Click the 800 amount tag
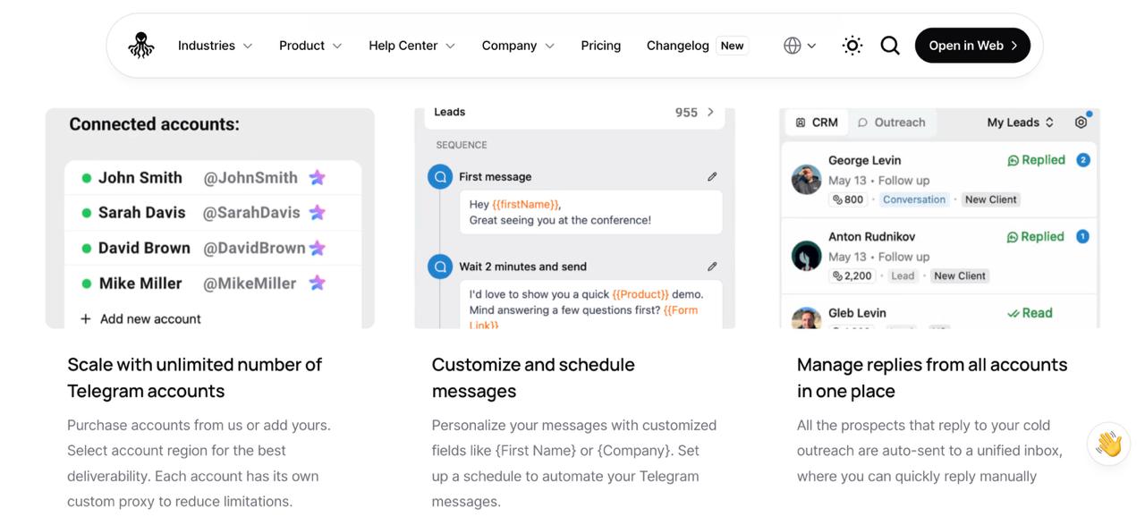The image size is (1145, 525). click(848, 199)
